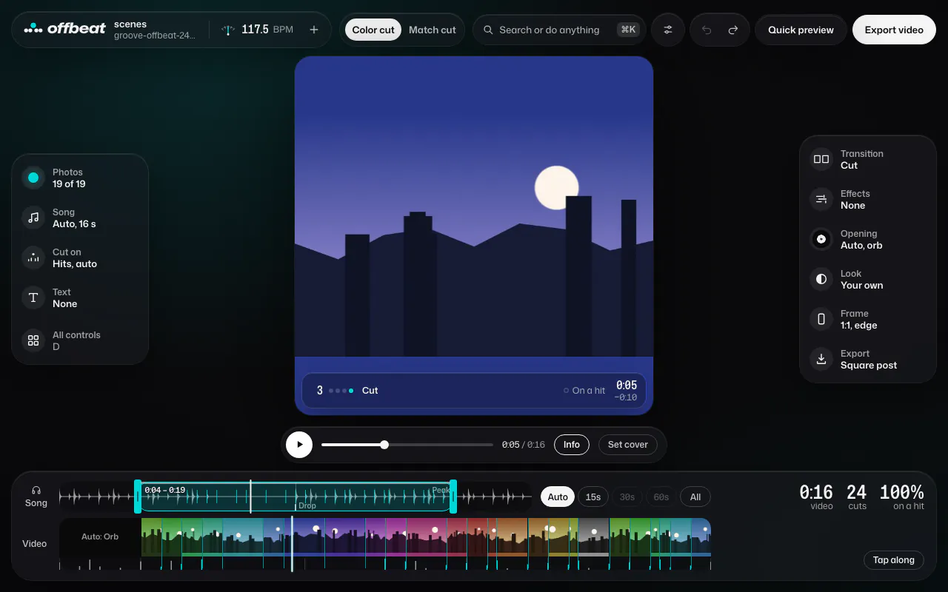
Task: Open the Song music note icon
Action: coord(33,218)
